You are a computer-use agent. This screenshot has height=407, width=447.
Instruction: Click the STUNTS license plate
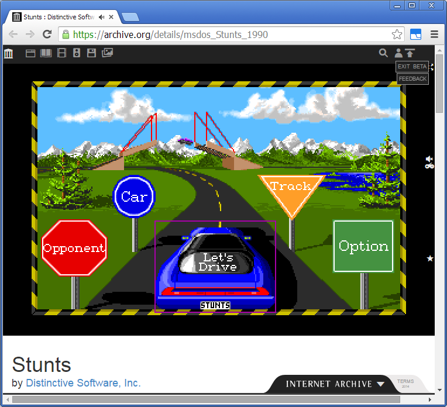(215, 305)
